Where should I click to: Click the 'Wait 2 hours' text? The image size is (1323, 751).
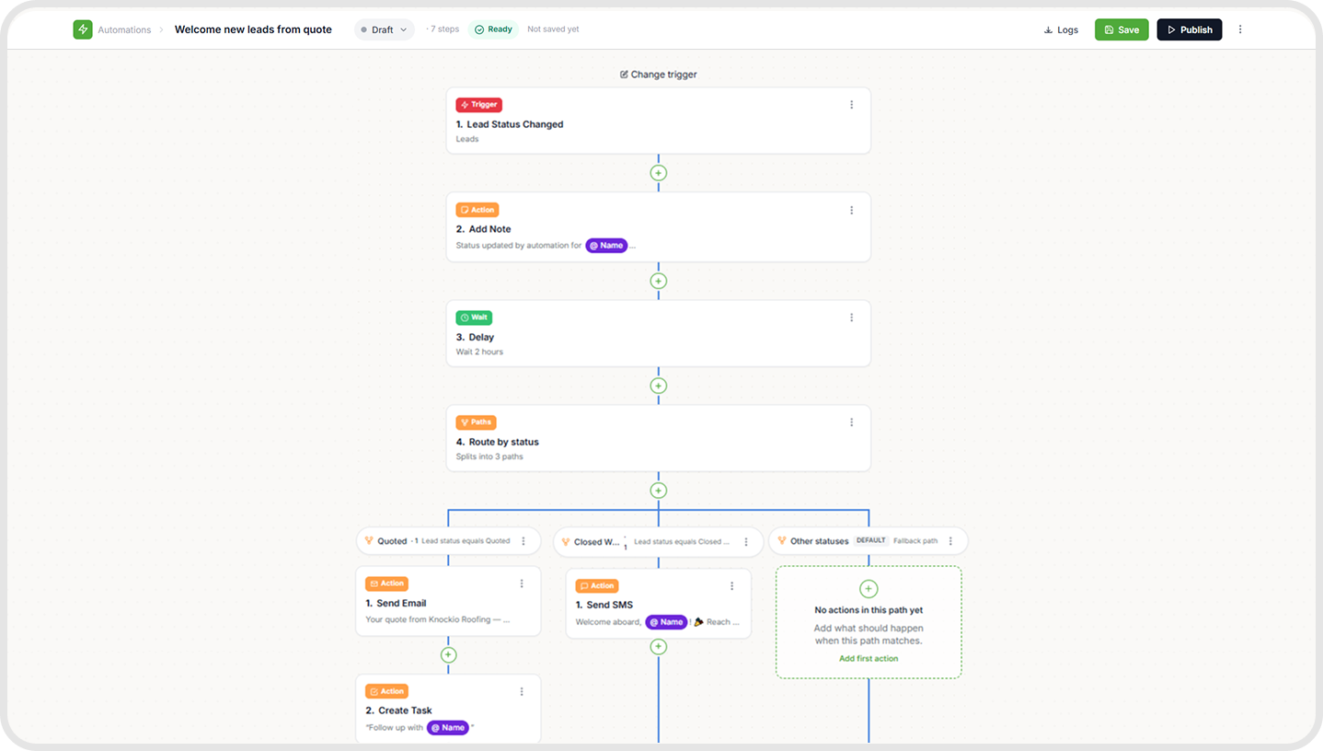click(479, 352)
